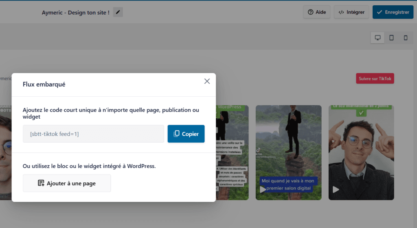Click the feed title Aymeric - Design ton site
Image resolution: width=417 pixels, height=228 pixels.
coord(75,13)
